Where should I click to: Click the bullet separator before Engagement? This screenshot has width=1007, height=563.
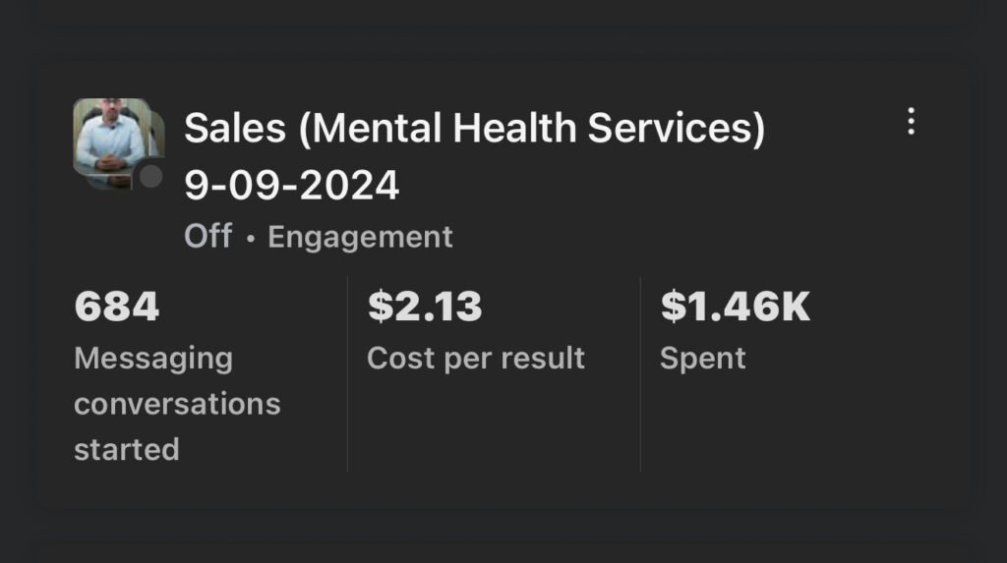[x=250, y=238]
